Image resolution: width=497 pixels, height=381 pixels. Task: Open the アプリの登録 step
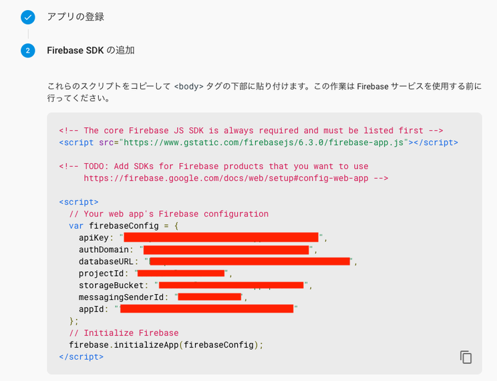75,17
